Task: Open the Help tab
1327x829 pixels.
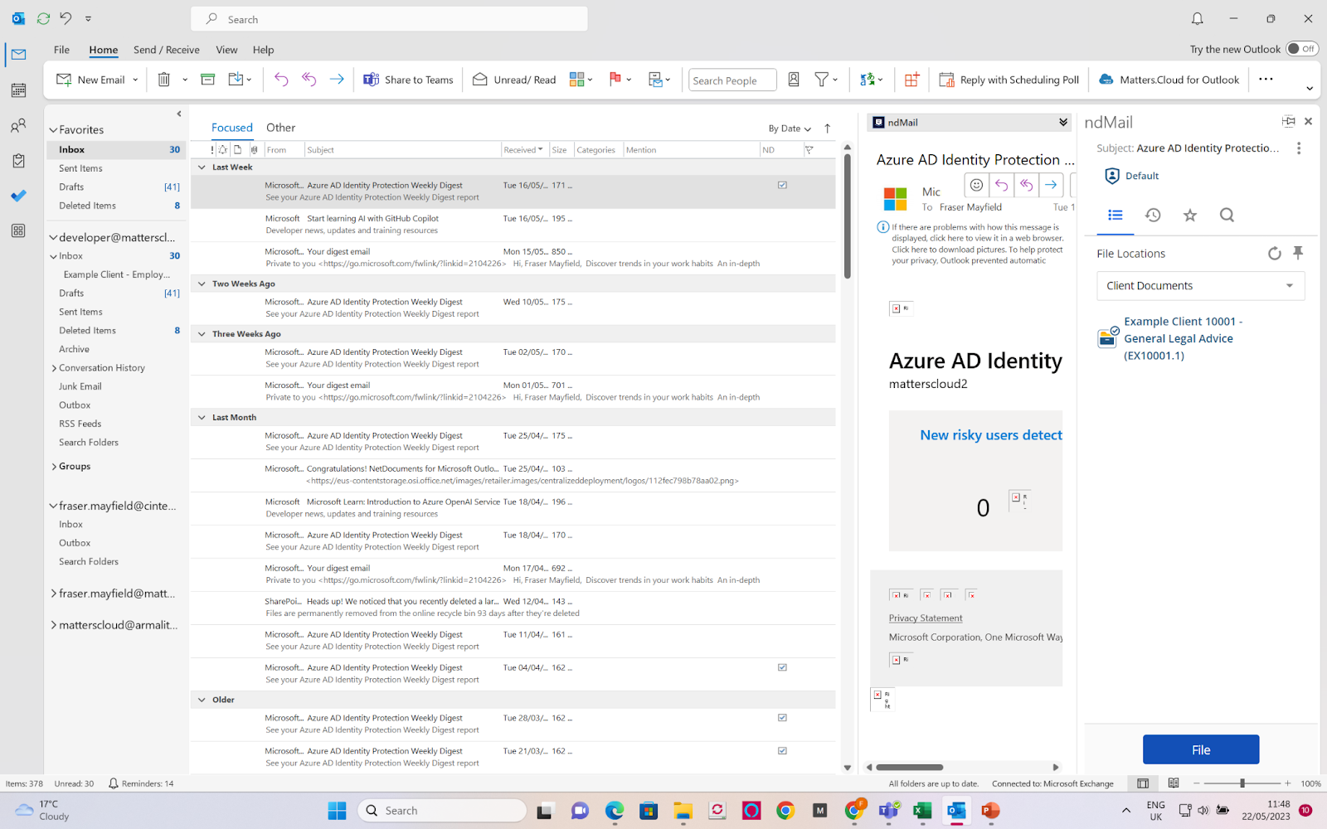Action: coord(263,50)
